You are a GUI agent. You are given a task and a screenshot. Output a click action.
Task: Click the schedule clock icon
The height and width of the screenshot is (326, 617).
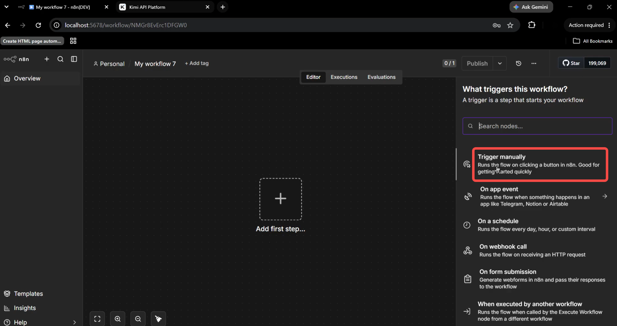467,225
